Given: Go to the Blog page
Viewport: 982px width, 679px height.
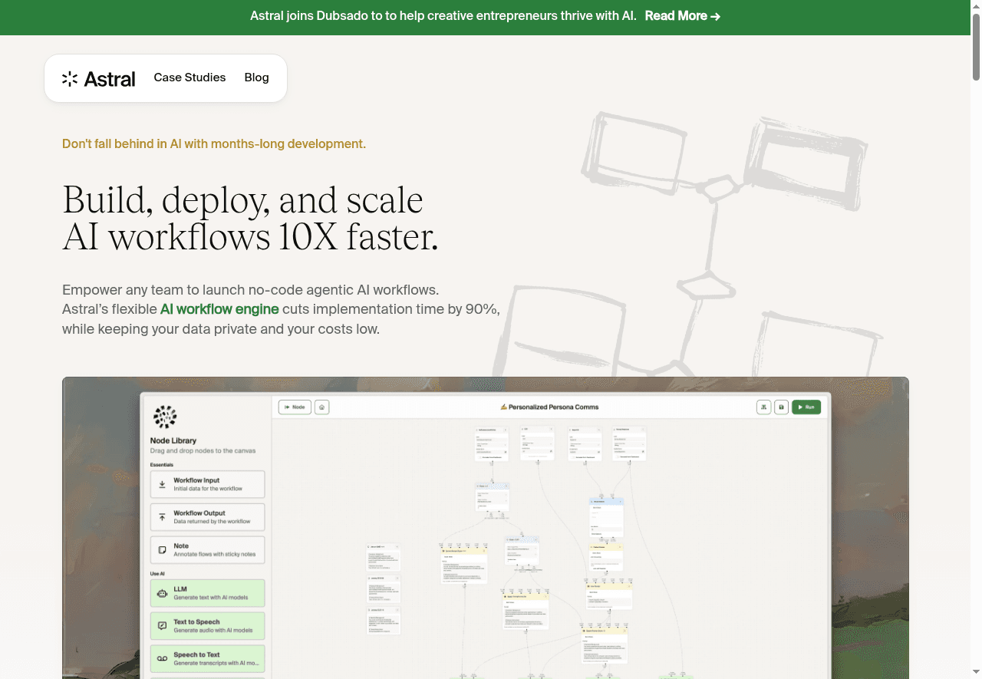Looking at the screenshot, I should coord(256,77).
